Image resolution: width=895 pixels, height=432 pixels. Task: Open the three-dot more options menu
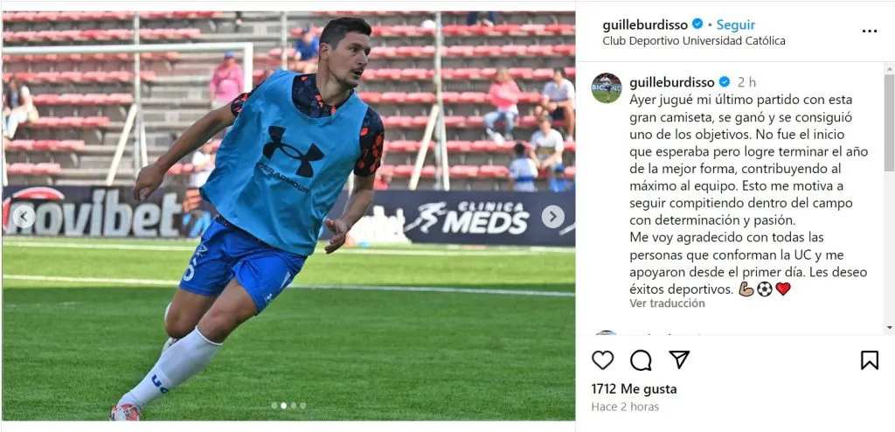click(x=870, y=31)
